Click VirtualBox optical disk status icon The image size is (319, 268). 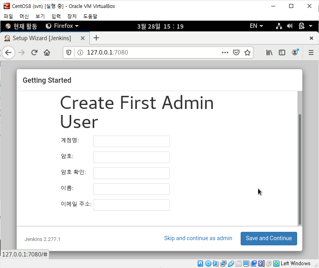tap(208, 264)
